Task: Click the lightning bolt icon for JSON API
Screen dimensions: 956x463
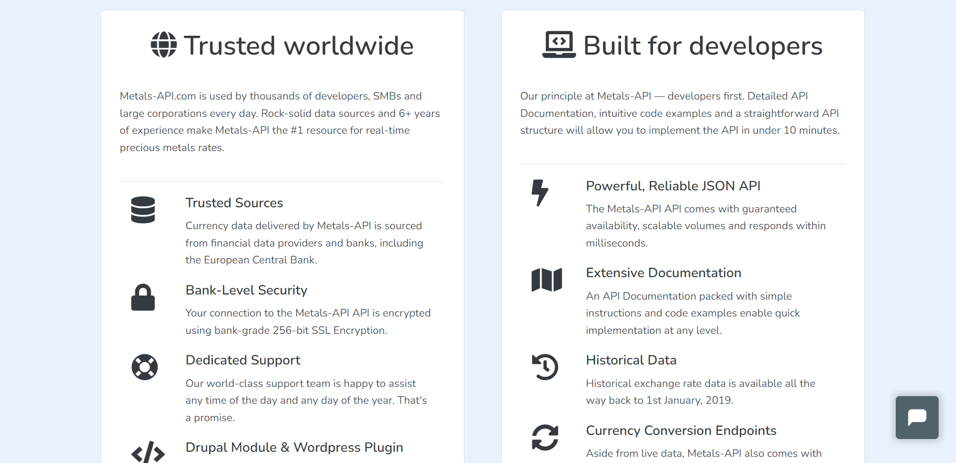Action: [x=540, y=193]
